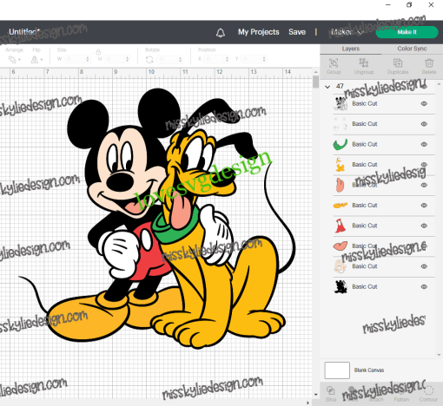The height and width of the screenshot is (406, 443).
Task: Collapse the group 47 chevron
Action: [327, 87]
